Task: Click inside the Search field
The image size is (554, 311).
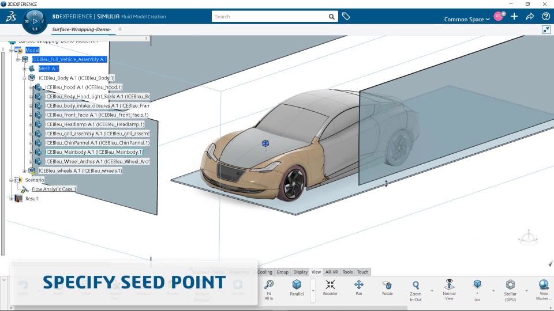Action: (x=270, y=17)
